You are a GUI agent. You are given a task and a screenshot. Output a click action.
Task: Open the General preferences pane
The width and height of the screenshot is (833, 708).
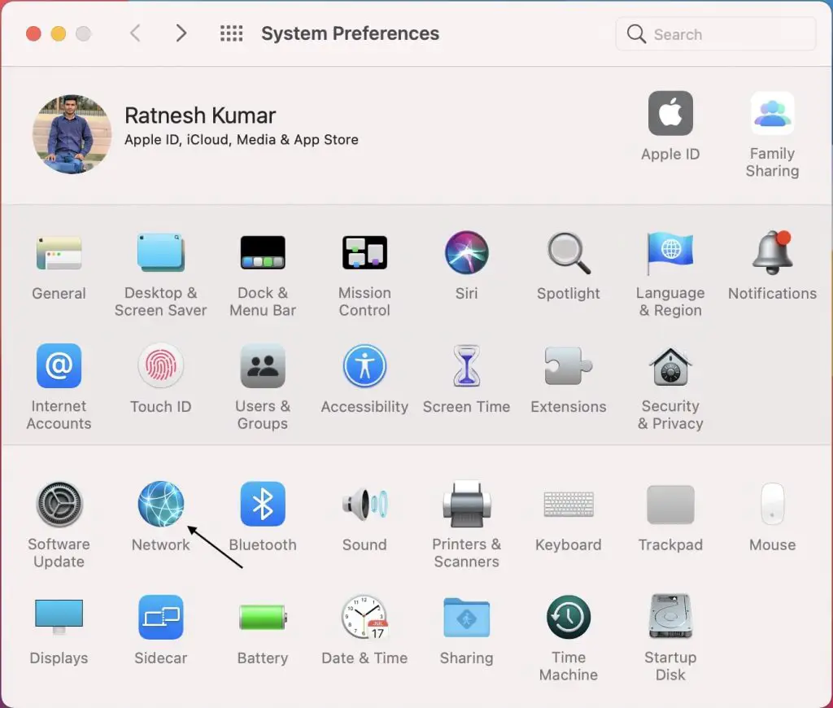click(x=59, y=253)
